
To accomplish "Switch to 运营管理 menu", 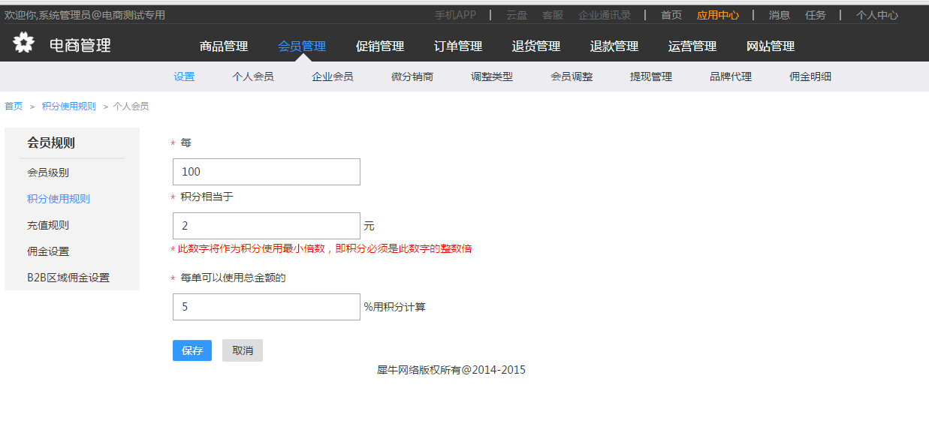I will click(x=692, y=47).
